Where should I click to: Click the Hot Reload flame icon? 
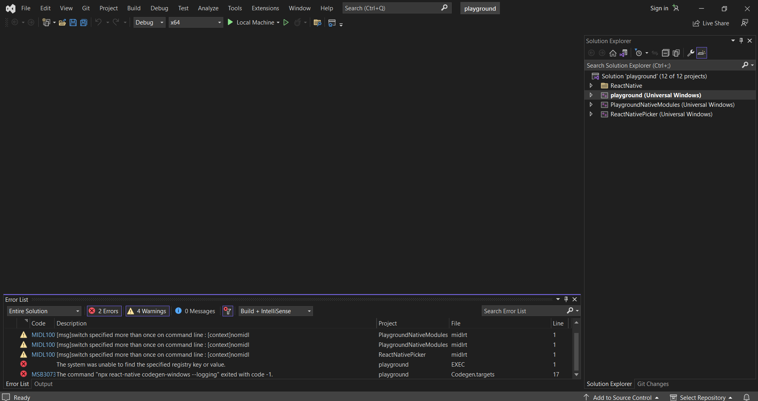pos(298,23)
